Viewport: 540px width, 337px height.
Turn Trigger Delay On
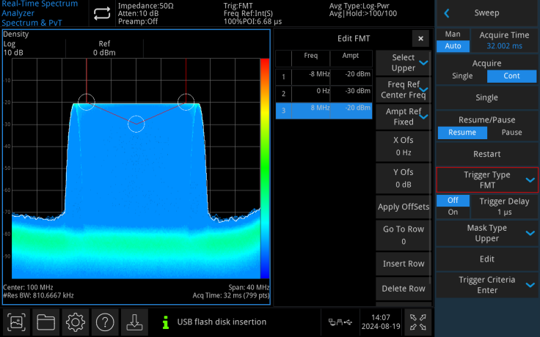click(453, 212)
